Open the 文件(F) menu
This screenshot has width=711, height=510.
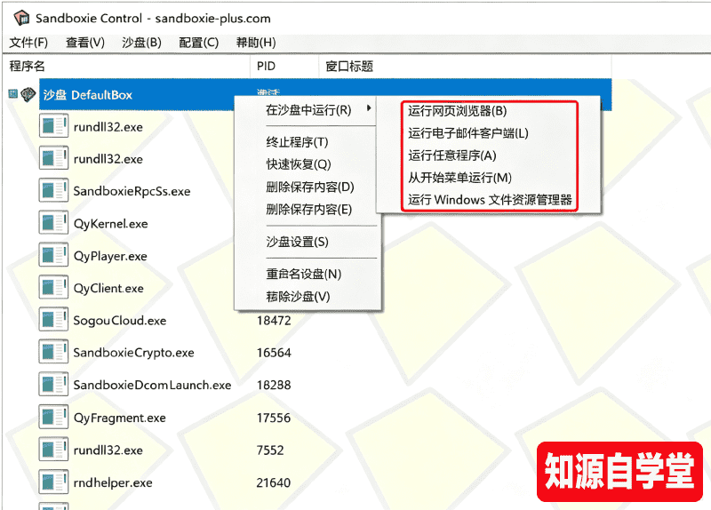point(28,43)
